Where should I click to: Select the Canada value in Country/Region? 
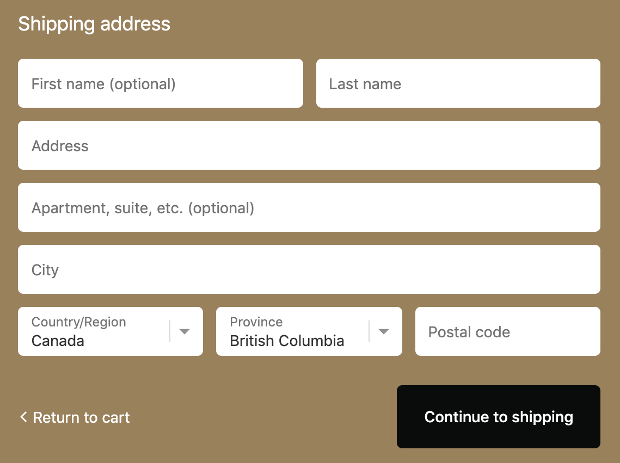point(58,341)
